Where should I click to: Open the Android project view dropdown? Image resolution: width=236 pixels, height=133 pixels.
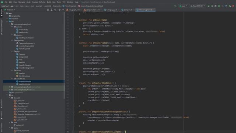pos(10,10)
